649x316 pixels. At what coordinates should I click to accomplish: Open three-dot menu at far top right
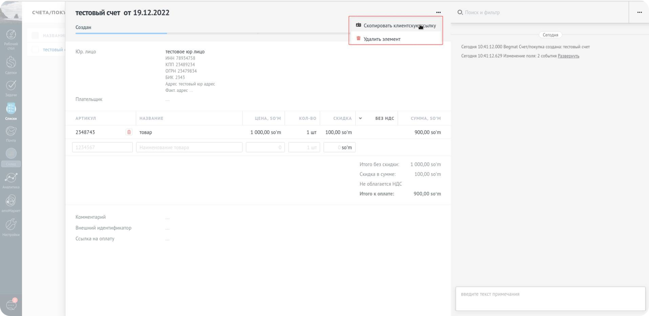(639, 12)
